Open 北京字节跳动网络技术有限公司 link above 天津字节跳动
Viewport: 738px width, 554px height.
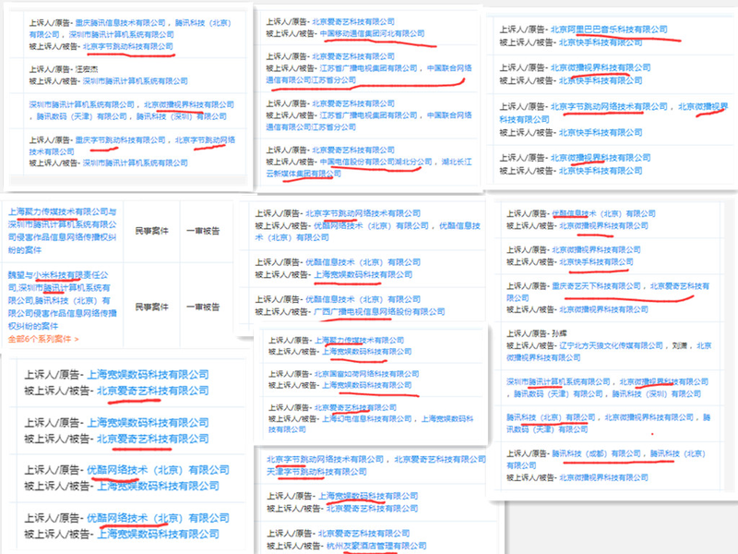tap(325, 459)
